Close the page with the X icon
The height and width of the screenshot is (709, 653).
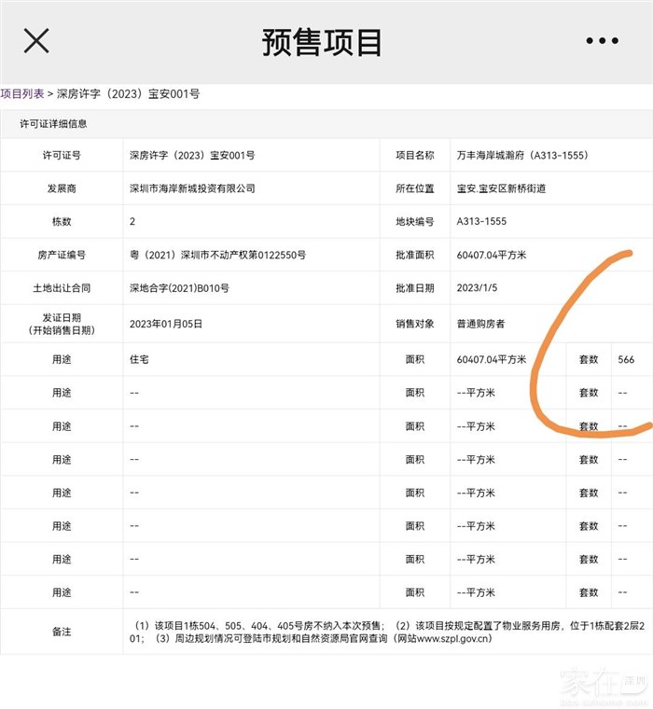point(36,40)
